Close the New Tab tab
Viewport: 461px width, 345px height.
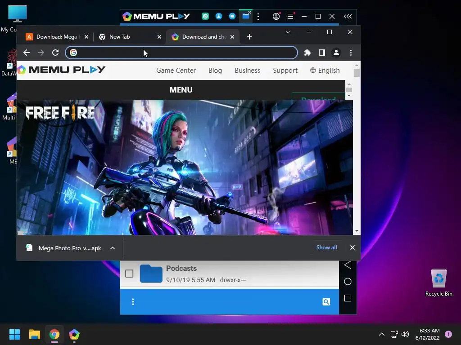point(159,37)
